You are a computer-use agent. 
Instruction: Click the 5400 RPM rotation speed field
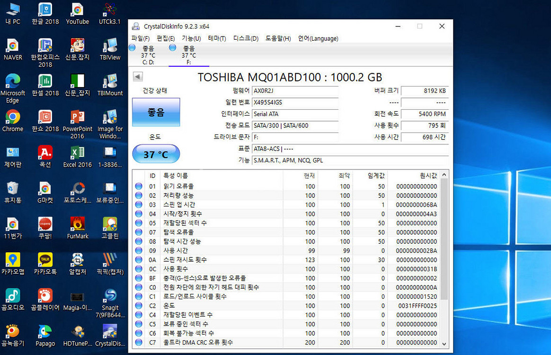(425, 114)
